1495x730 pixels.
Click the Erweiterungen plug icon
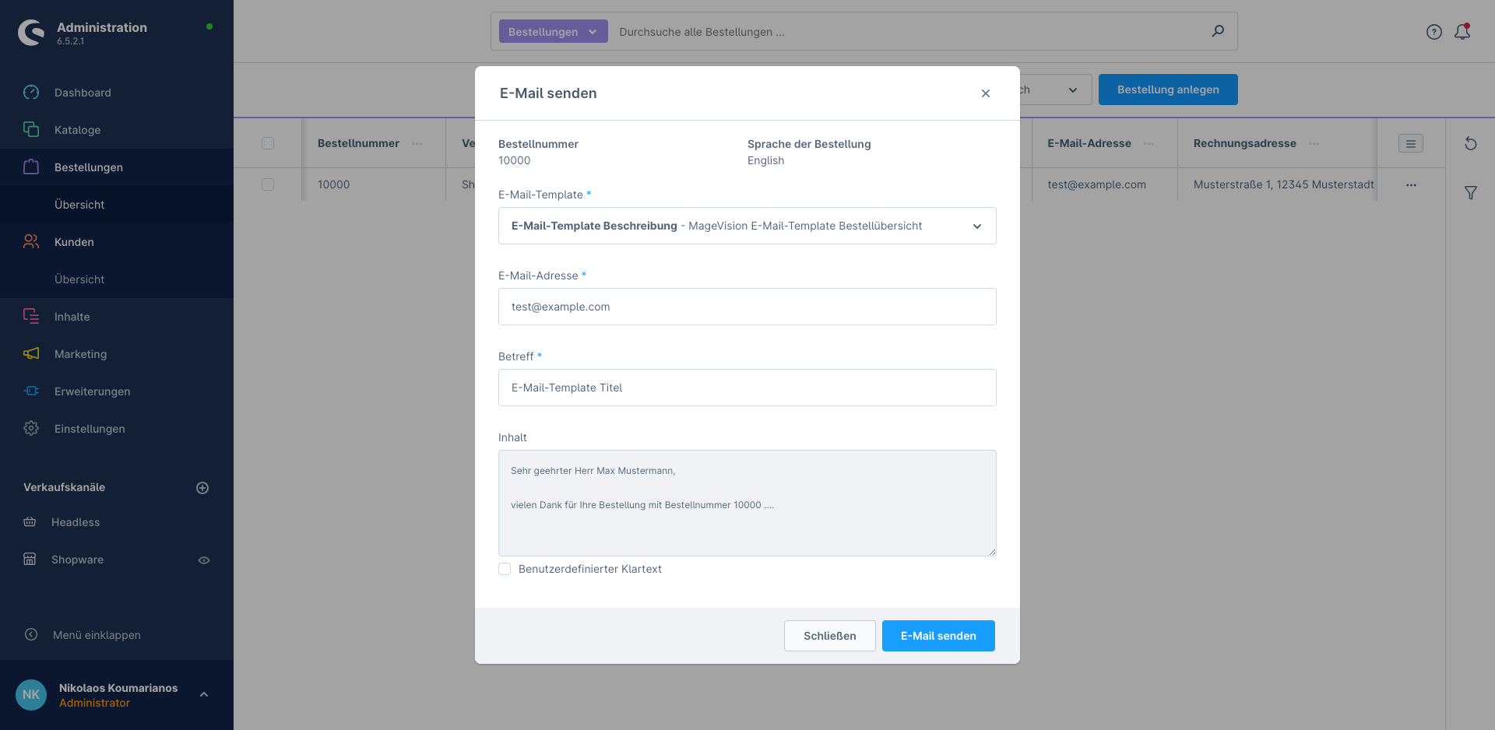31,391
